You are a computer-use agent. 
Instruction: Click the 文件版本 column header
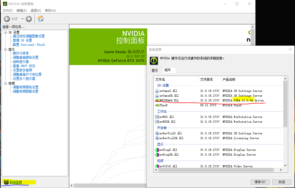pos(210,79)
